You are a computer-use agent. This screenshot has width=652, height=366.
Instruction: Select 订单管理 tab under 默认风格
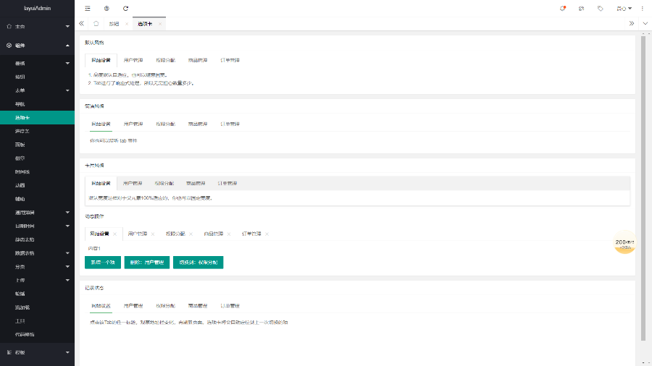[230, 61]
